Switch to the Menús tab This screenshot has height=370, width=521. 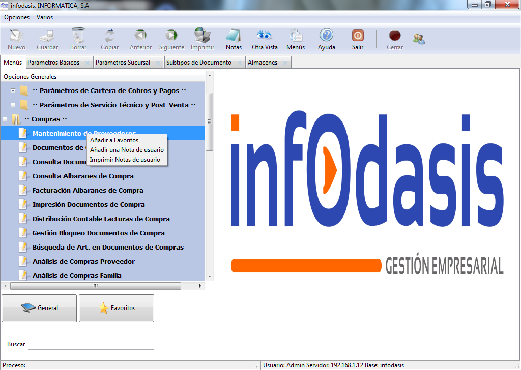tap(13, 63)
